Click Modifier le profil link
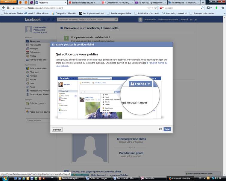The image size is (226, 181). coord(40,32)
